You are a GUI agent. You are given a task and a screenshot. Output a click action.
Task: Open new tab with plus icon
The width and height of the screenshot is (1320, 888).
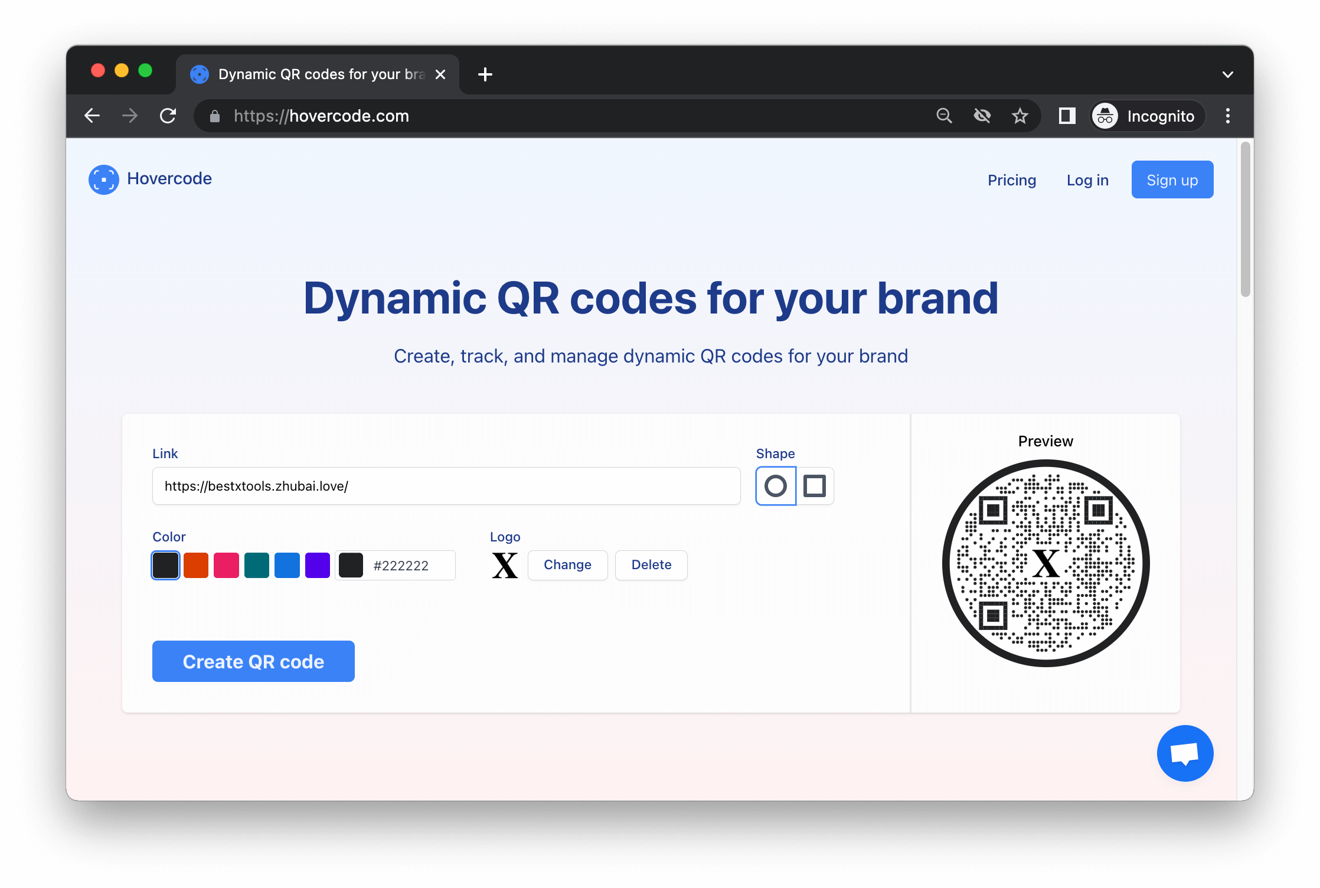(x=485, y=74)
